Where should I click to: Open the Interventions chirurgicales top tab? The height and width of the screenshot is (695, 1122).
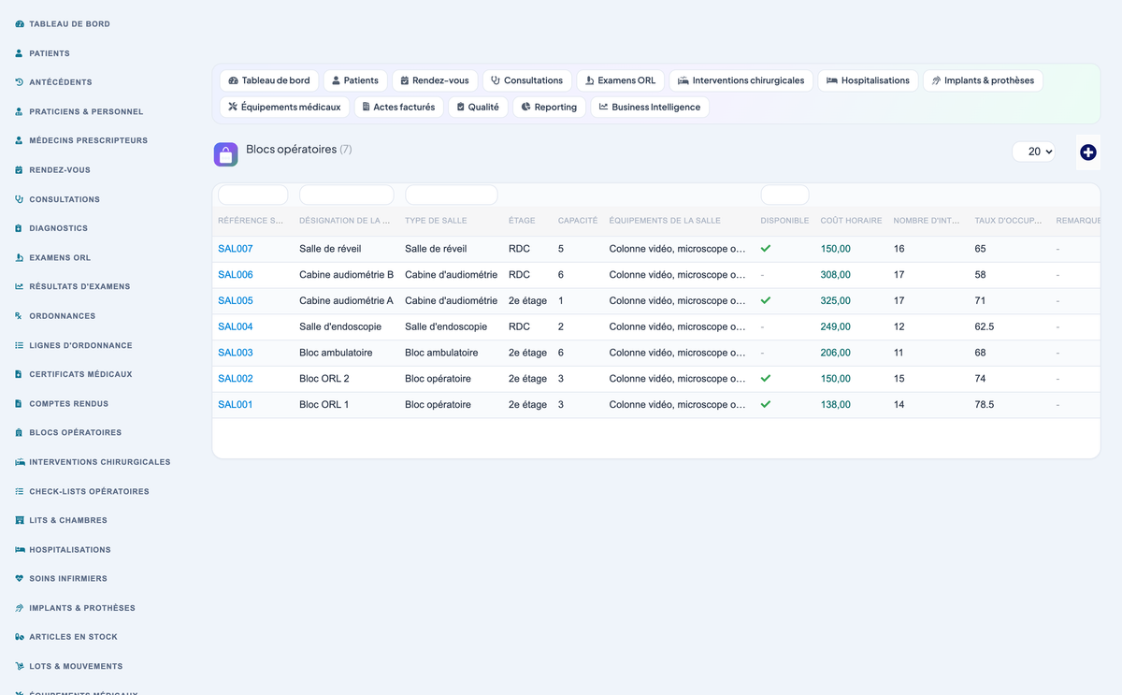point(741,80)
